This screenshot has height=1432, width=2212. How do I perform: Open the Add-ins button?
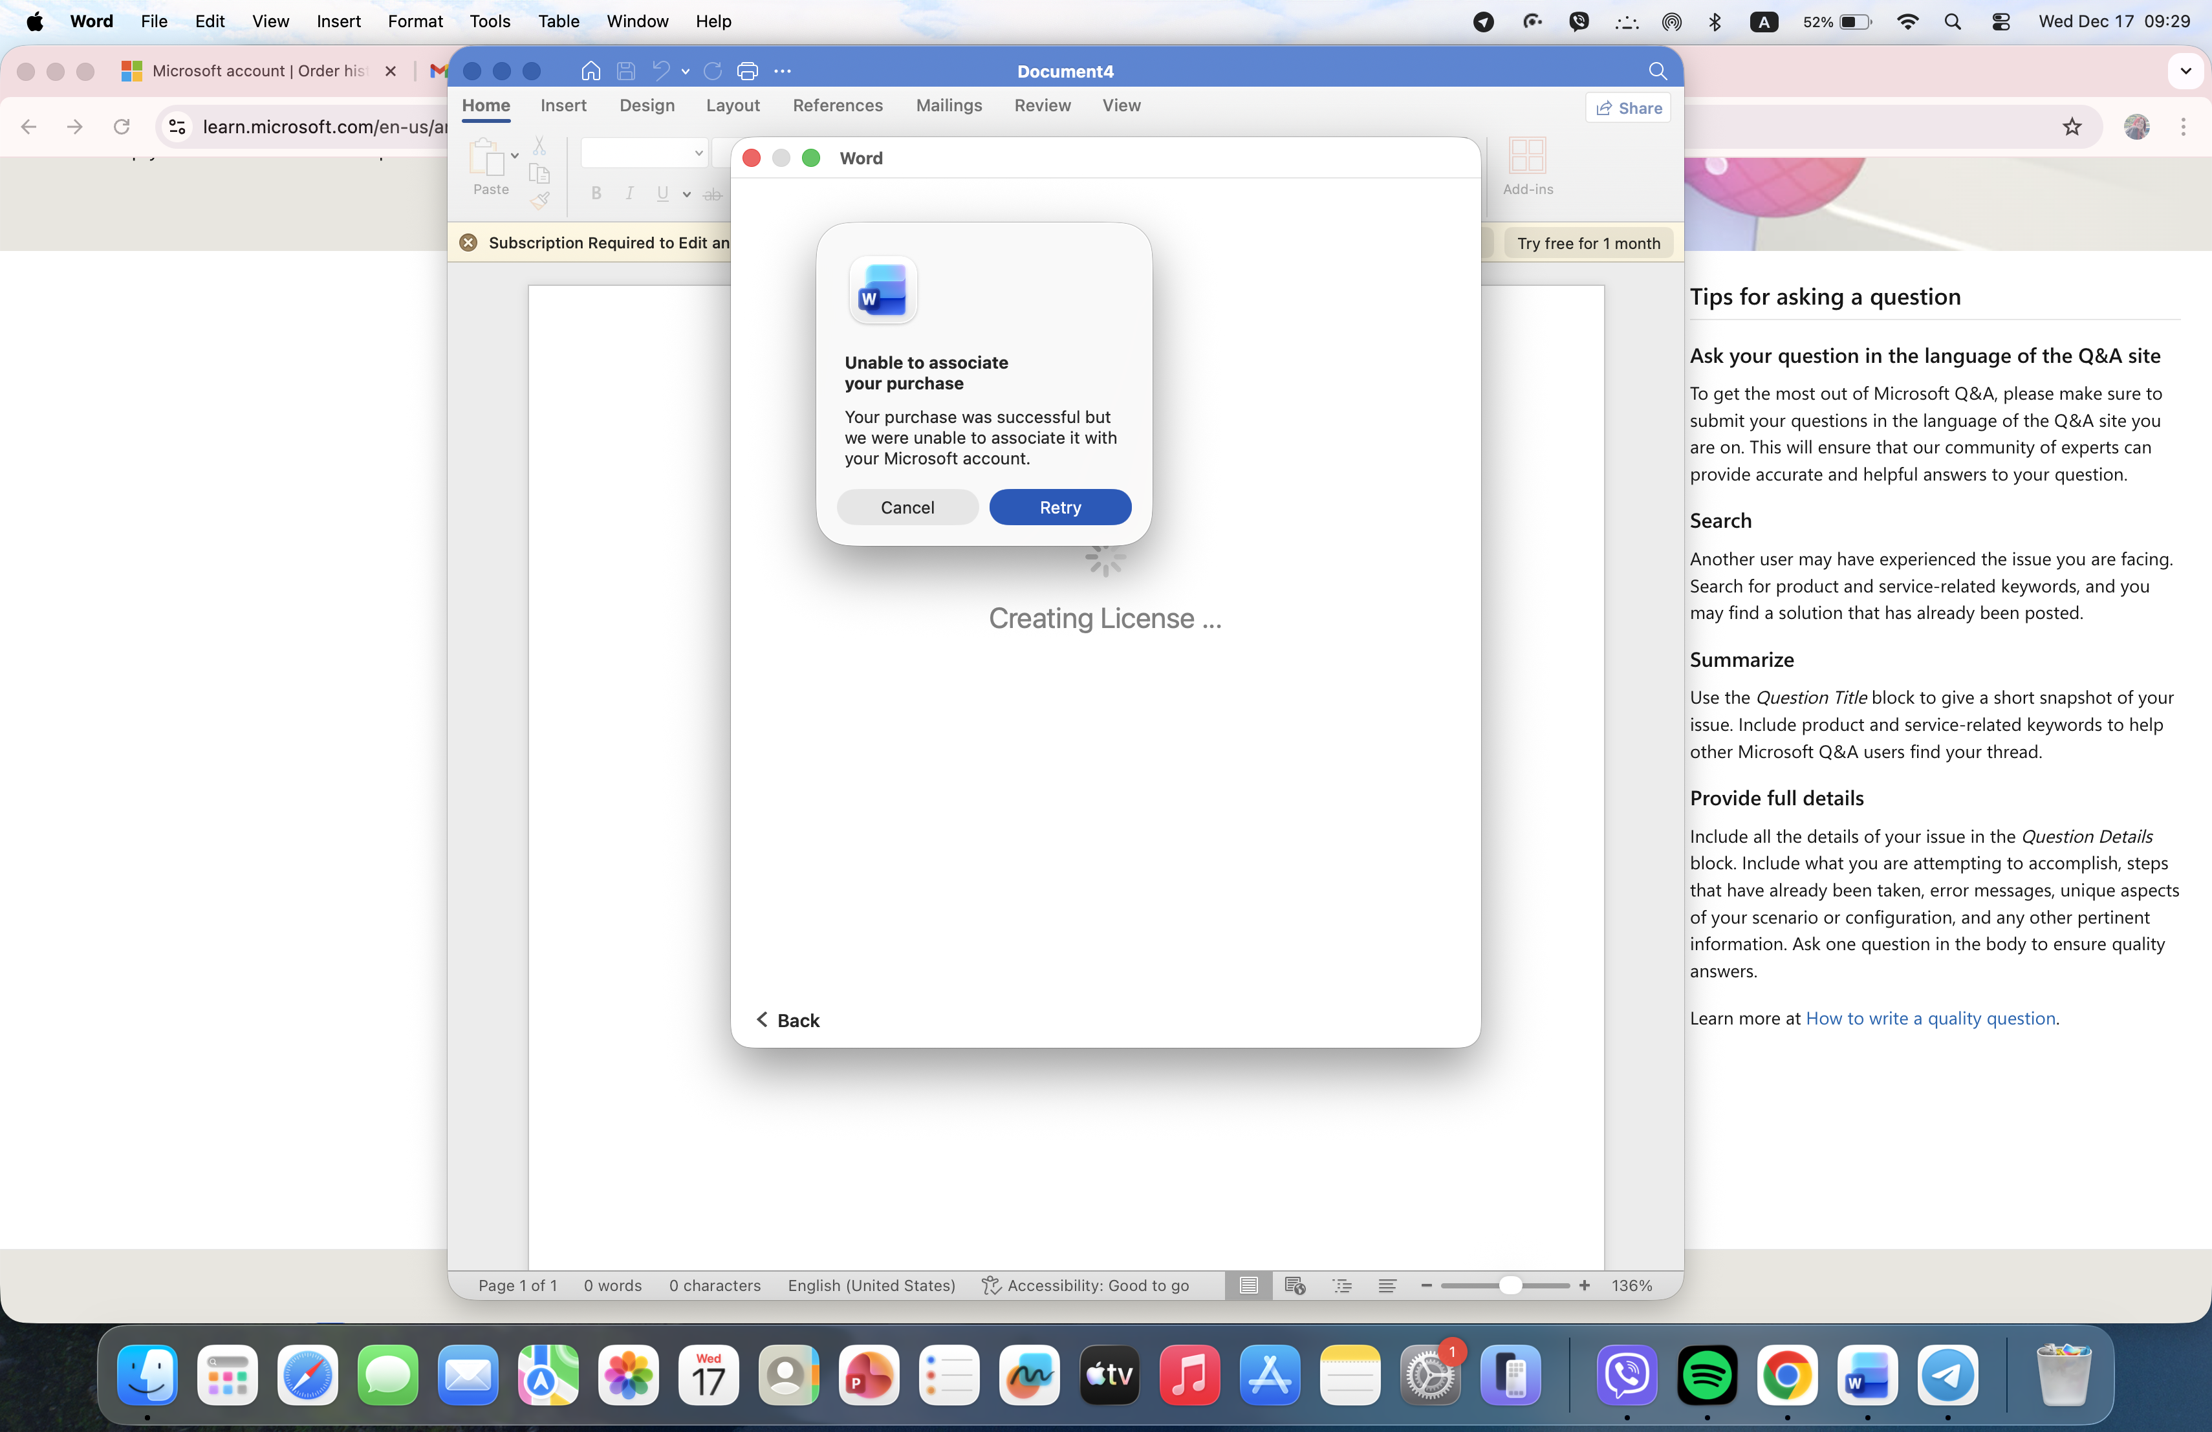pos(1527,166)
